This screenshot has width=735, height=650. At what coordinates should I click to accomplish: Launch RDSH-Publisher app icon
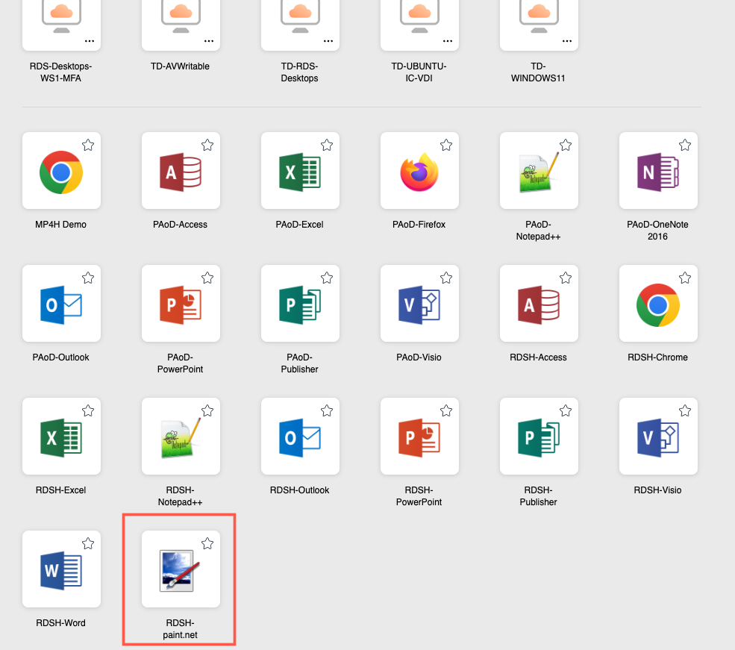[x=539, y=437]
